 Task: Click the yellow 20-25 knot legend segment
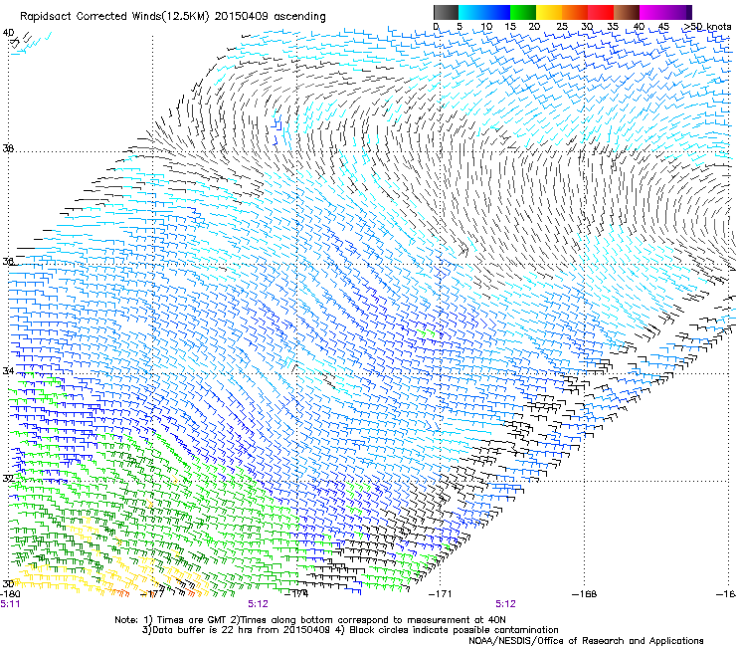pyautogui.click(x=549, y=12)
